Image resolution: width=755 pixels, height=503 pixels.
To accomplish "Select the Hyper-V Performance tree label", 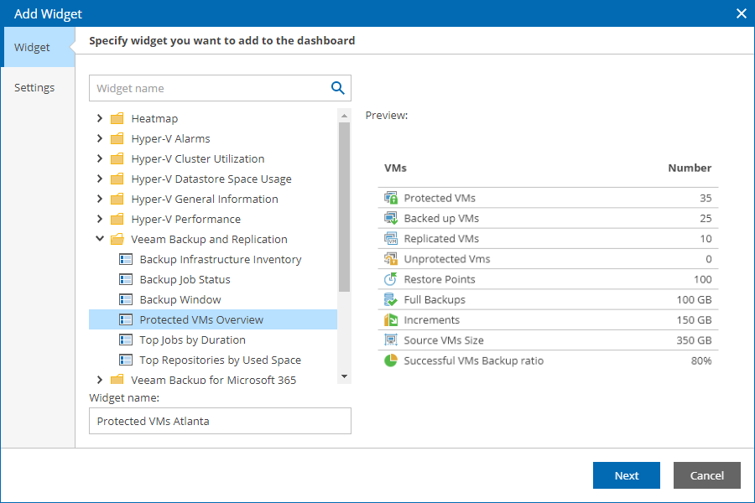I will click(x=186, y=220).
